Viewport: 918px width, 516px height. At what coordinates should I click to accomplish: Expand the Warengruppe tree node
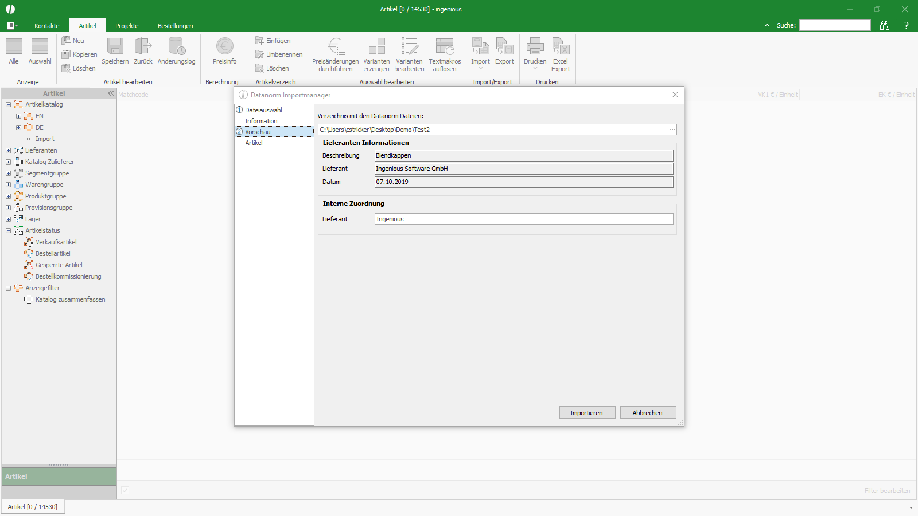click(x=8, y=185)
